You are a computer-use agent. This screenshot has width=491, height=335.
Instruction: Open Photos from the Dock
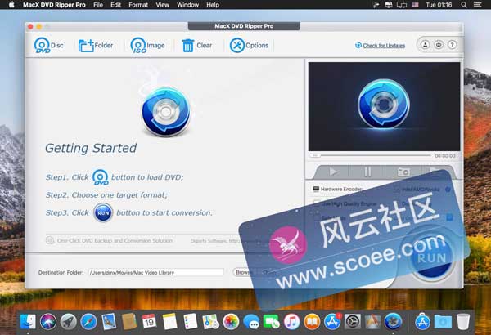click(x=231, y=322)
